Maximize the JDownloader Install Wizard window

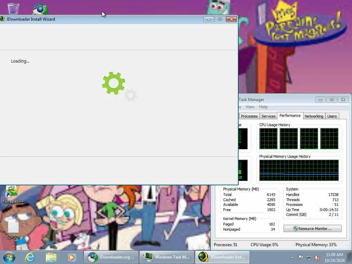click(220, 19)
